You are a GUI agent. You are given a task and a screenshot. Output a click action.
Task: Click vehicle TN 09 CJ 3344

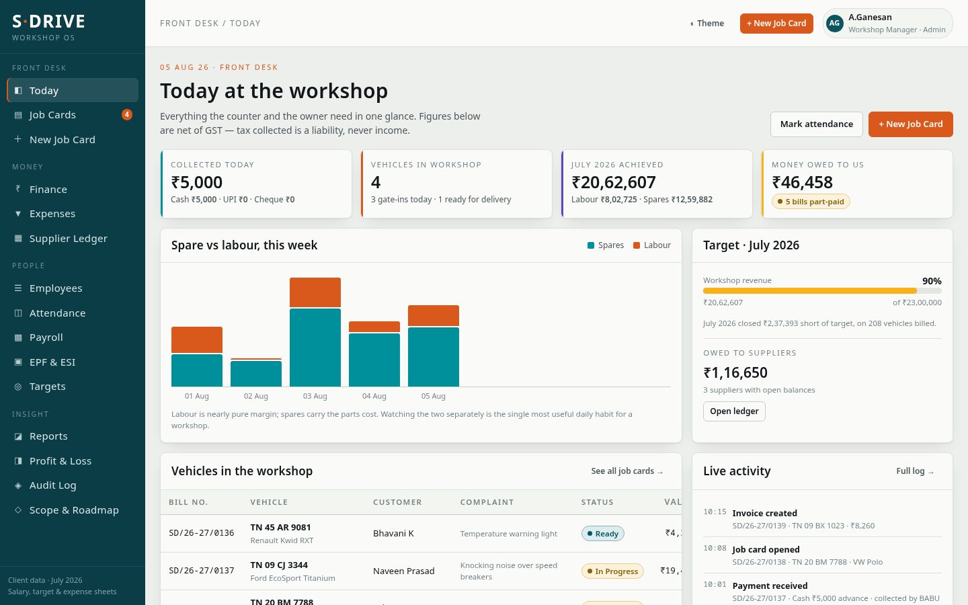point(279,565)
